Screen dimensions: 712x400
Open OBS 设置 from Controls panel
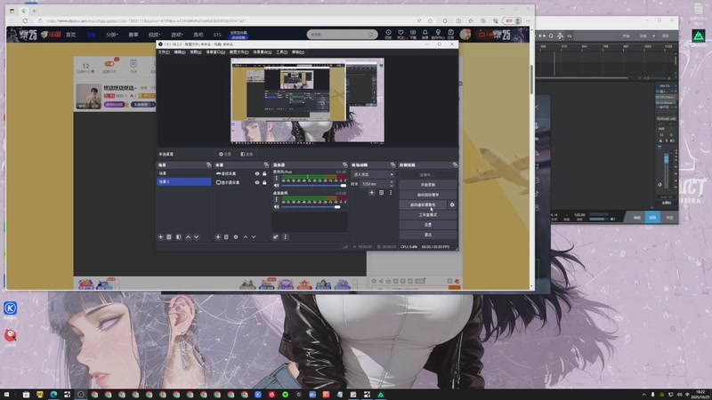point(428,225)
